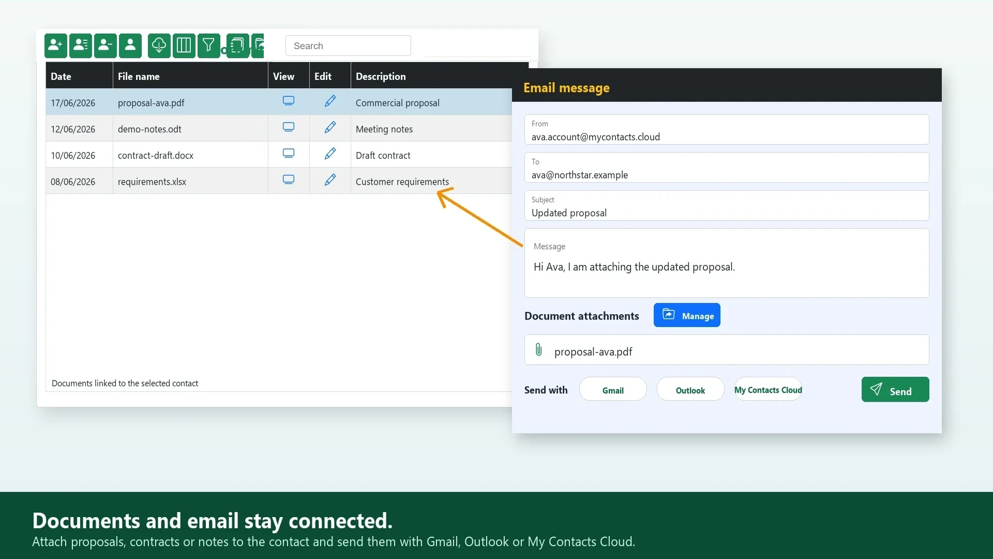Select contract-draft.docx file name
Viewport: 993px width, 559px height.
click(156, 156)
